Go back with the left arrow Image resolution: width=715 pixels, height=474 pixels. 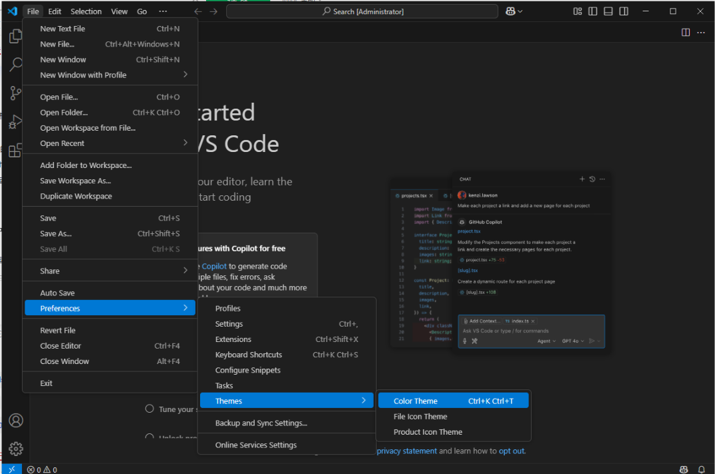coord(198,11)
